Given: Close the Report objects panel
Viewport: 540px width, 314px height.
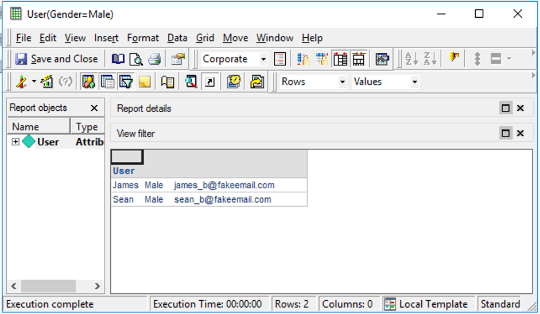Looking at the screenshot, I should tap(94, 108).
